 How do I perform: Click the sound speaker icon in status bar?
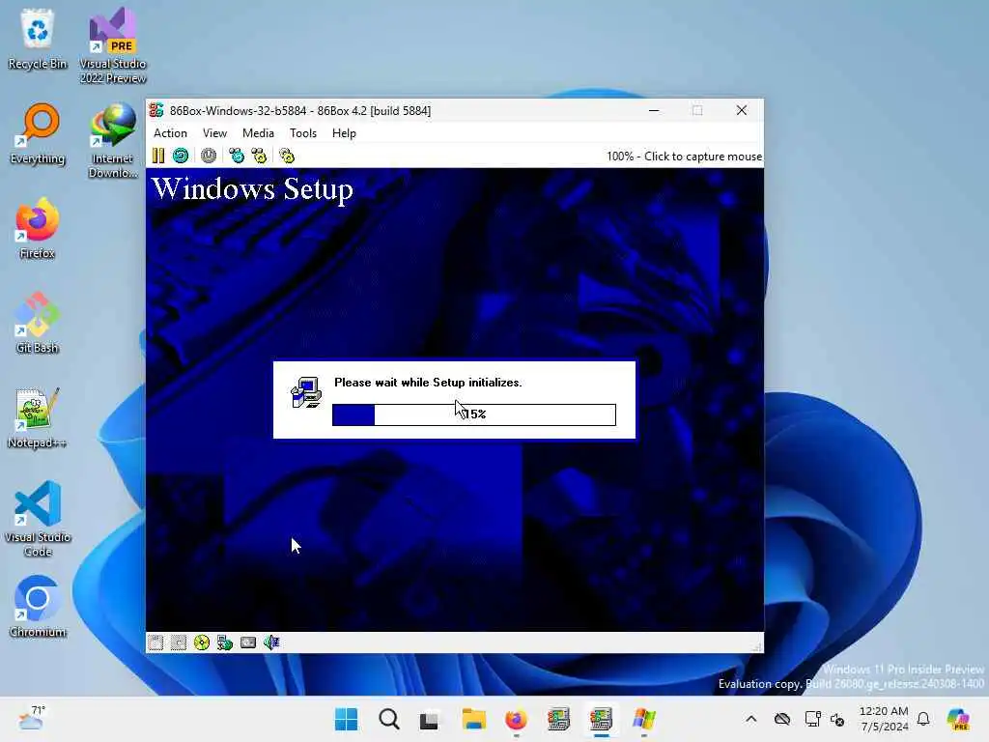pos(271,642)
